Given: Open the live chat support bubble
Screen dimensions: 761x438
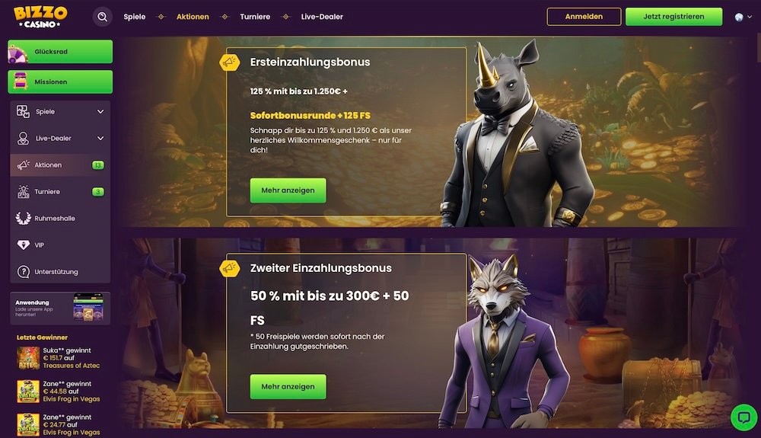Looking at the screenshot, I should pyautogui.click(x=743, y=417).
